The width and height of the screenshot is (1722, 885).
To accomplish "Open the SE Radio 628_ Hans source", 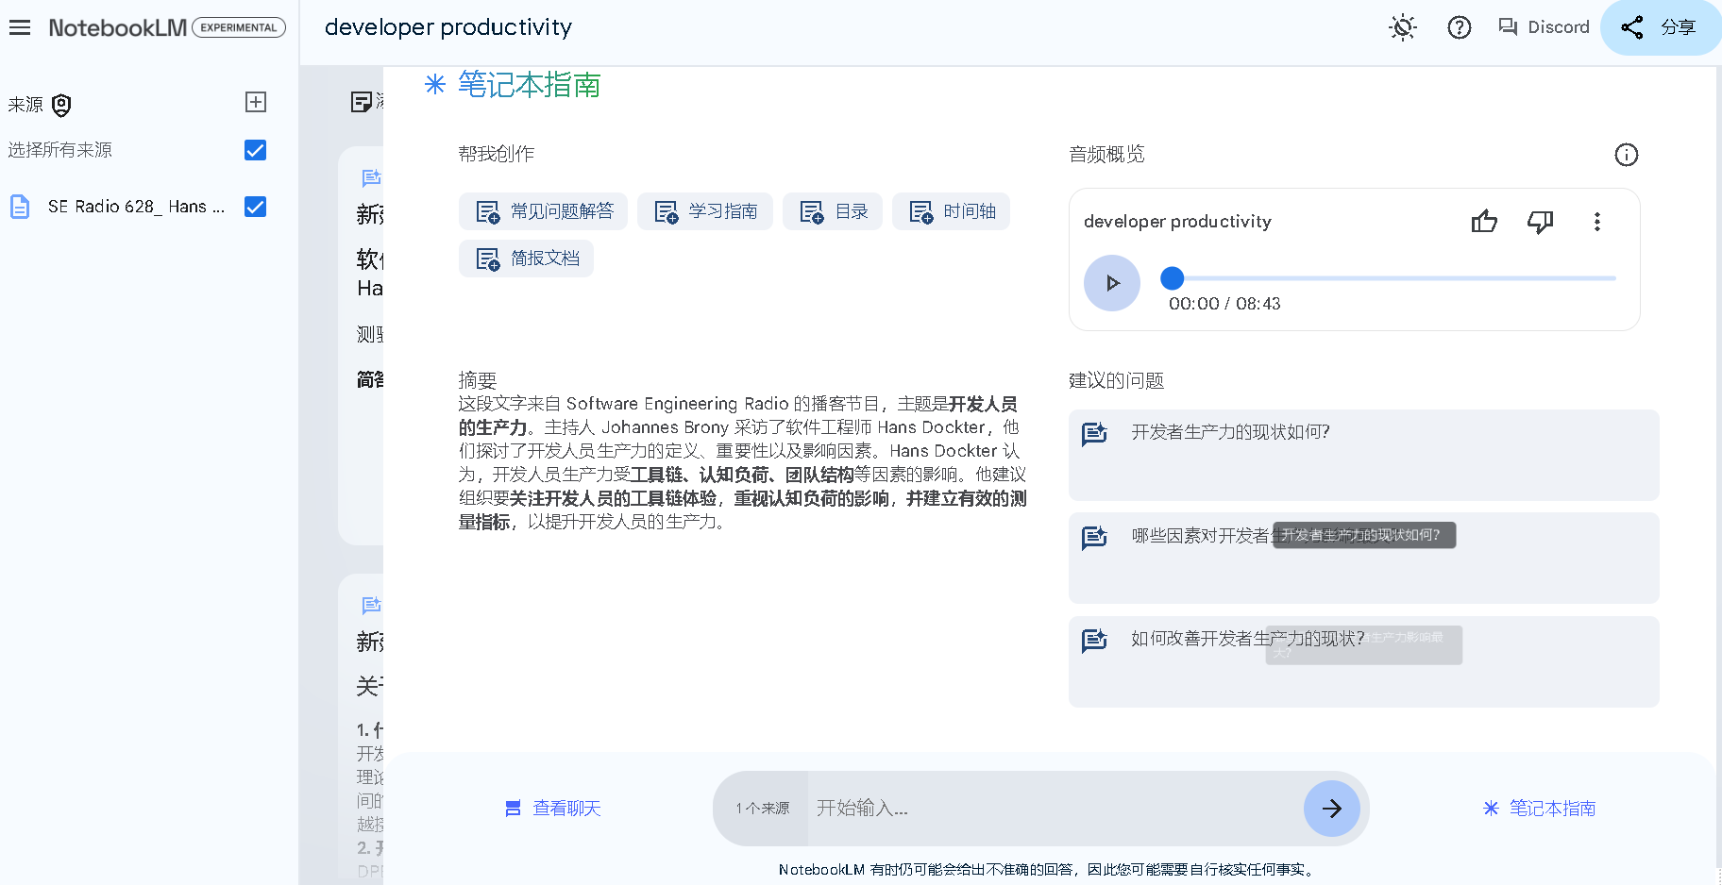I will [x=136, y=207].
